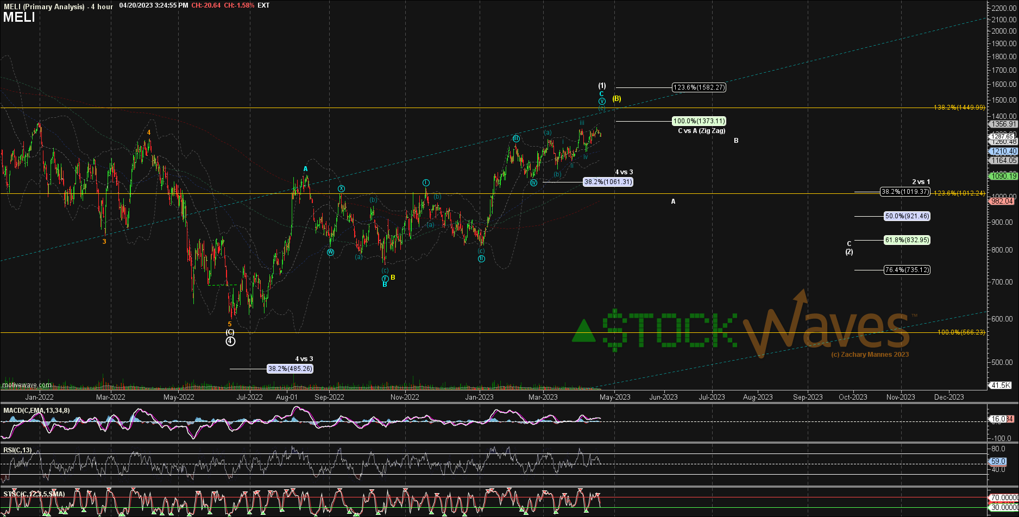Image resolution: width=1019 pixels, height=517 pixels.
Task: Click the Mar-2022 date on the time axis
Action: (110, 397)
